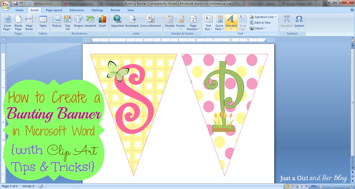Click the Drop Cap button
The height and width of the screenshot is (189, 355).
(x=243, y=23)
